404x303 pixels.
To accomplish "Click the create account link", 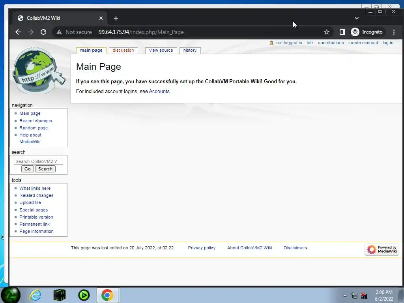I will coord(363,43).
